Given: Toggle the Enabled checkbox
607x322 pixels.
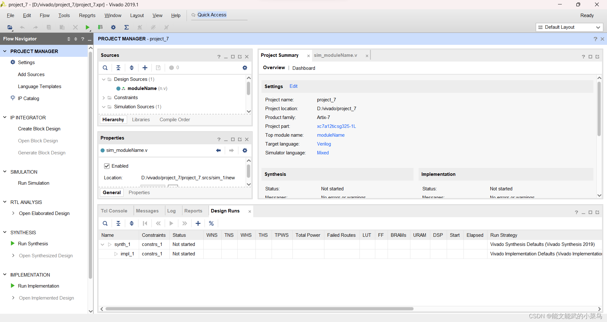Looking at the screenshot, I should point(107,166).
